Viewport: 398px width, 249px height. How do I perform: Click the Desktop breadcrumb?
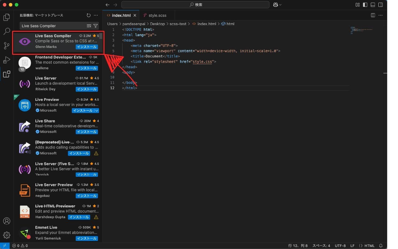pos(157,24)
